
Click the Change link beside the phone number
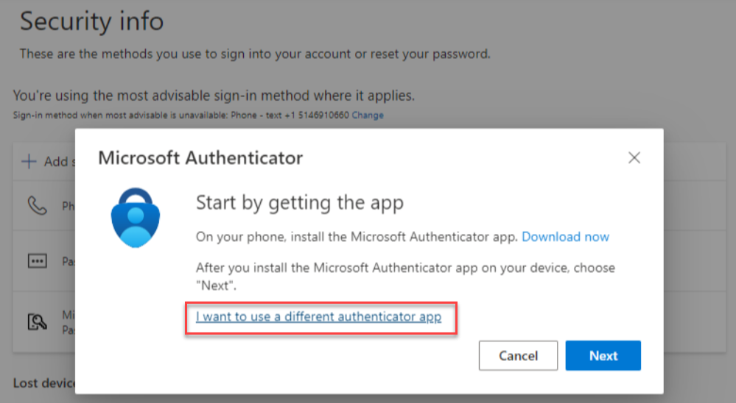pos(367,115)
